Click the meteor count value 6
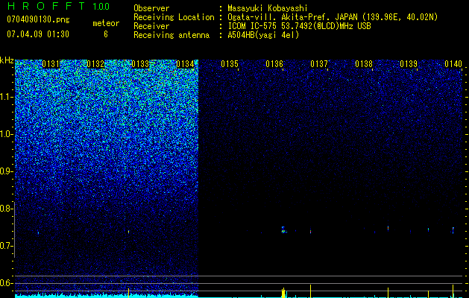This screenshot has height=298, width=469. click(106, 34)
